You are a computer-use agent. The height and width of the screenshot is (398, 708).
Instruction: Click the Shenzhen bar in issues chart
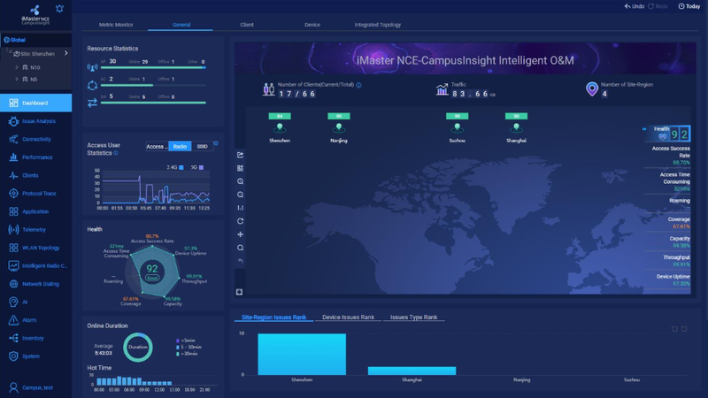pyautogui.click(x=302, y=355)
